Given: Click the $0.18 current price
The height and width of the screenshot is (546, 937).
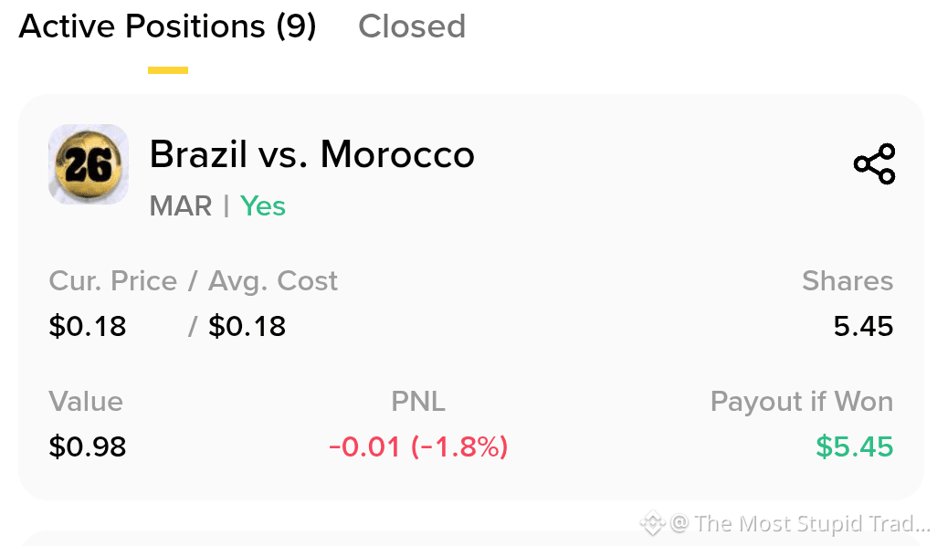Looking at the screenshot, I should [x=88, y=326].
